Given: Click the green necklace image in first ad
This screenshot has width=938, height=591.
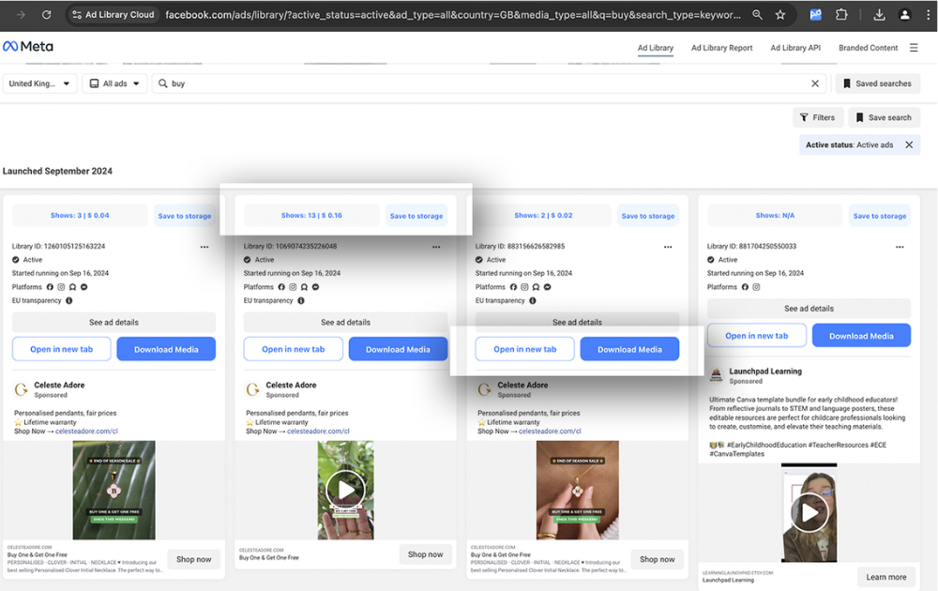Looking at the screenshot, I should tap(113, 490).
